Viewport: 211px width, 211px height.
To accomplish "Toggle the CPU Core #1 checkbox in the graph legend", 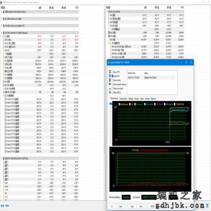I will (135, 104).
